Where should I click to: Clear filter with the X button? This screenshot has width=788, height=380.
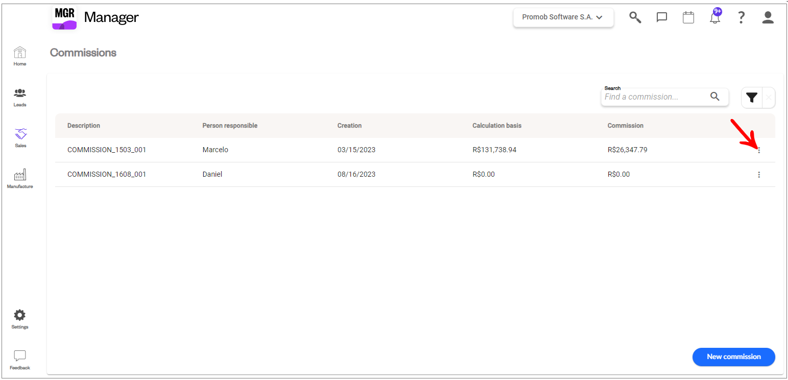769,98
